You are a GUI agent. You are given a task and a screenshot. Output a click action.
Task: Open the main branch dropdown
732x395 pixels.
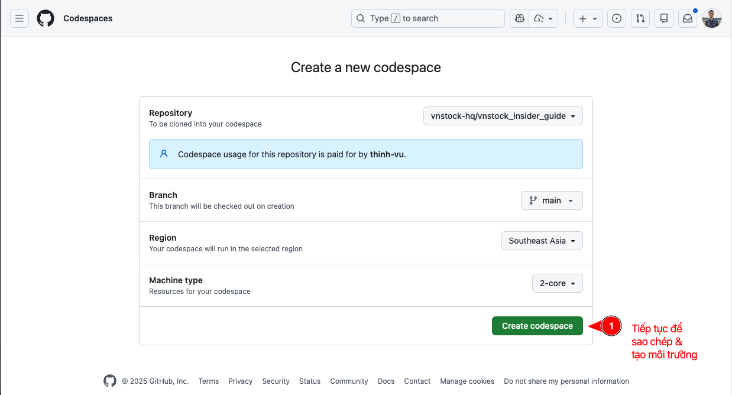pyautogui.click(x=552, y=200)
